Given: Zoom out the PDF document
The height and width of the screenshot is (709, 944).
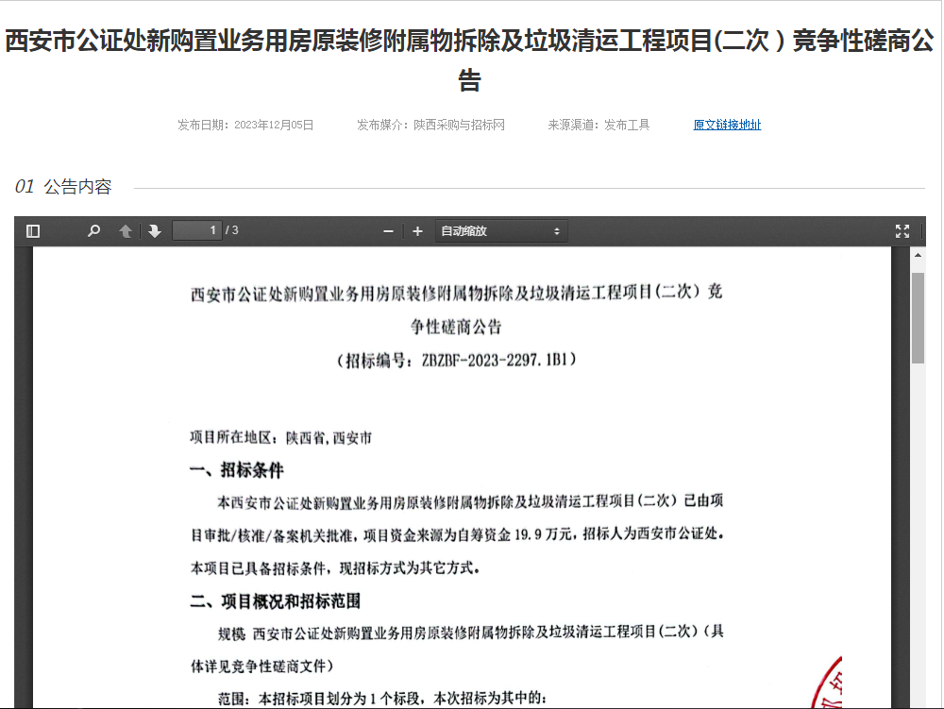Looking at the screenshot, I should 388,231.
